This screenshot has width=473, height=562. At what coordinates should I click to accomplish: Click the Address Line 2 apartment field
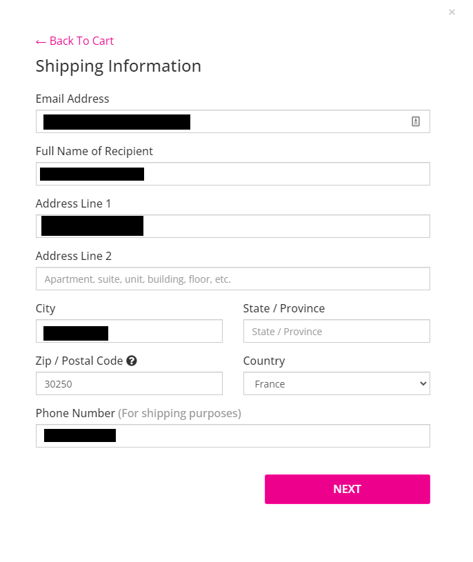[x=233, y=279]
